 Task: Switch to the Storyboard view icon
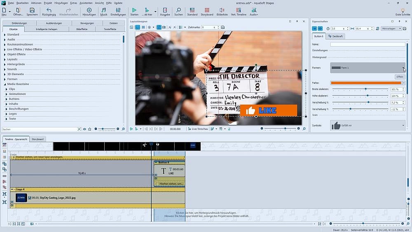207,10
